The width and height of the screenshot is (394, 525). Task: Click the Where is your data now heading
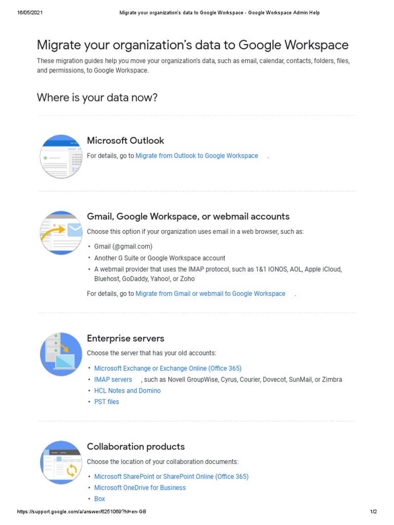click(x=97, y=97)
